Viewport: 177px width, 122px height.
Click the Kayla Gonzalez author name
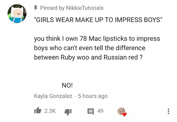53,96
